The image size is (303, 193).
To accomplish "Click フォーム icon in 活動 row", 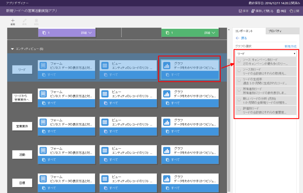I will point(43,150).
